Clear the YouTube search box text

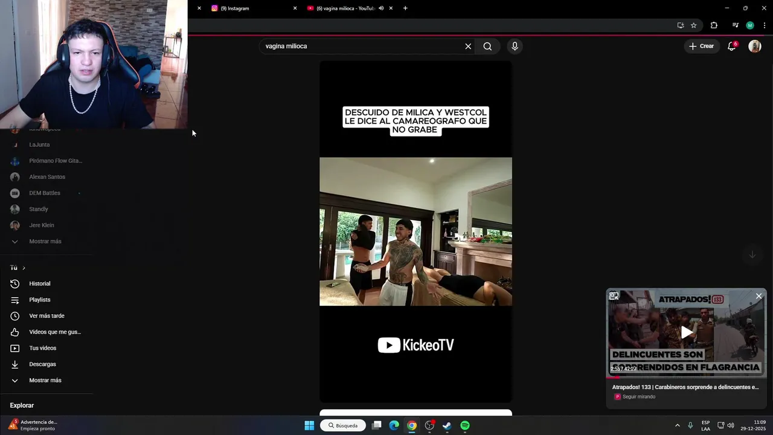click(468, 46)
